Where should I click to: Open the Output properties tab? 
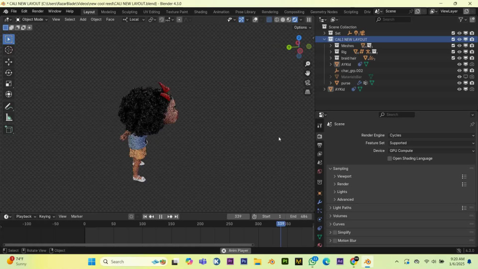click(319, 145)
